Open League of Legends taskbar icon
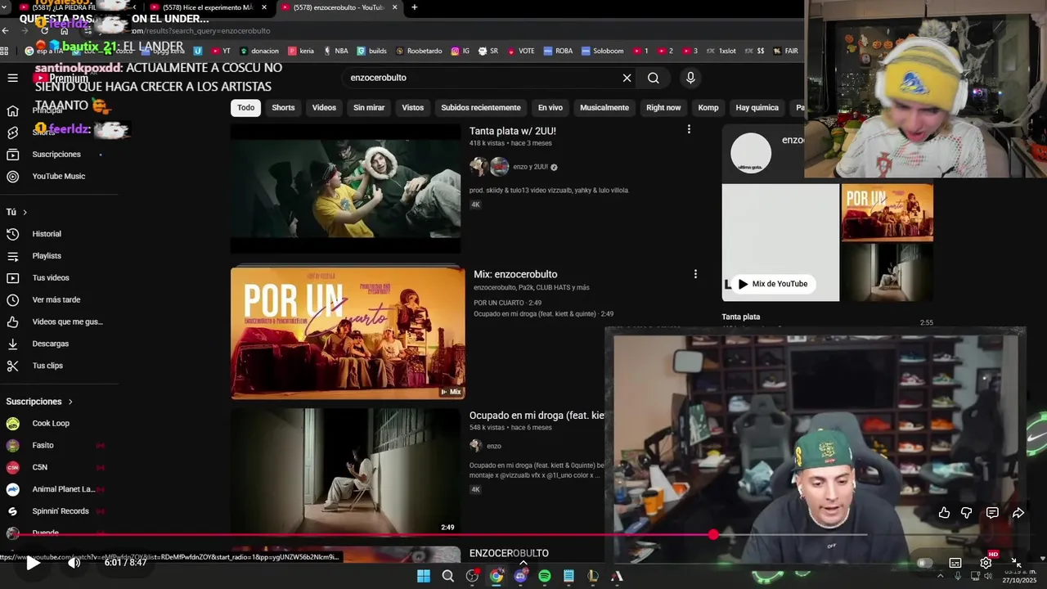1047x589 pixels. point(593,576)
